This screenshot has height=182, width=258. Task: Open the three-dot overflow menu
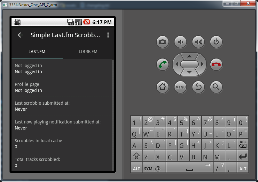tap(108, 35)
